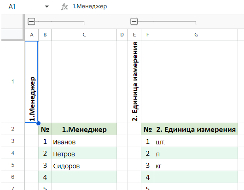This screenshot has height=190, width=244.
Task: Click number 4 cell in column F
Action: pos(148,177)
